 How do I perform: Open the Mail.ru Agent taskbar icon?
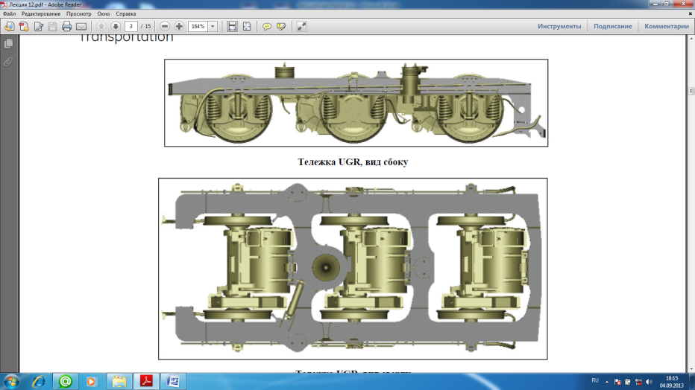point(65,381)
